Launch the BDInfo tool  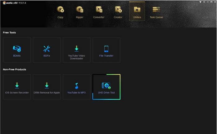pos(17,50)
